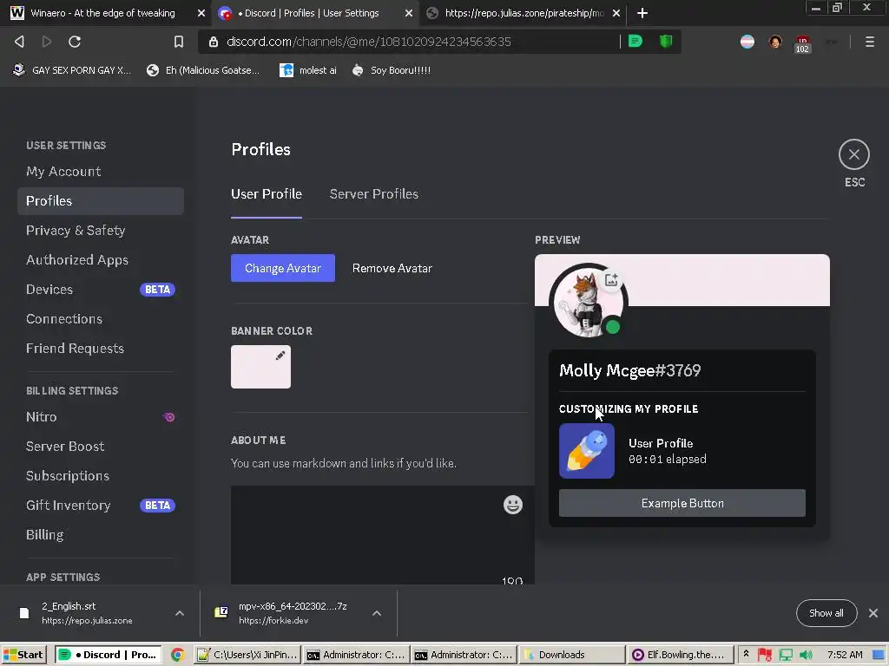The image size is (889, 666).
Task: Close settings with the ESC circle button
Action: tap(854, 154)
